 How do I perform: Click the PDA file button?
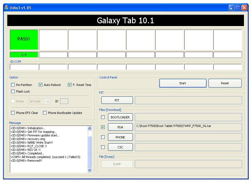120,127
